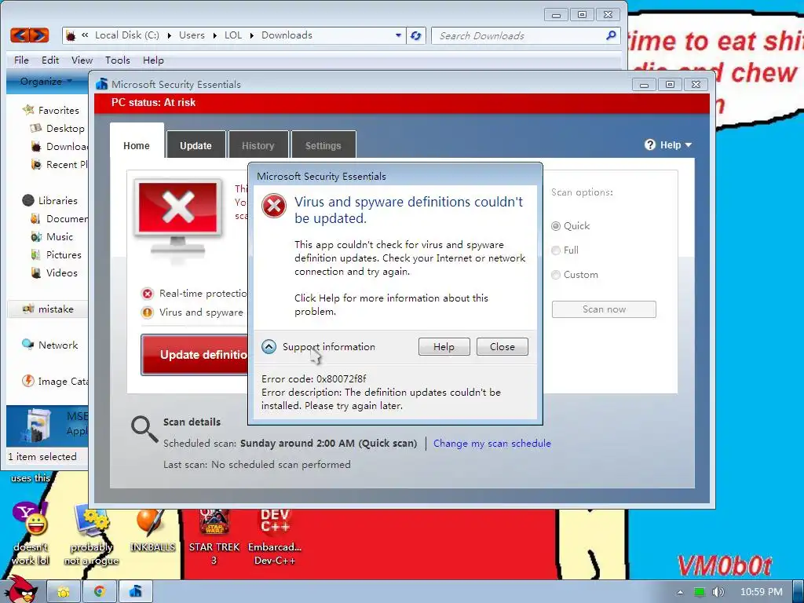Click the Documents library icon in sidebar

(35, 219)
